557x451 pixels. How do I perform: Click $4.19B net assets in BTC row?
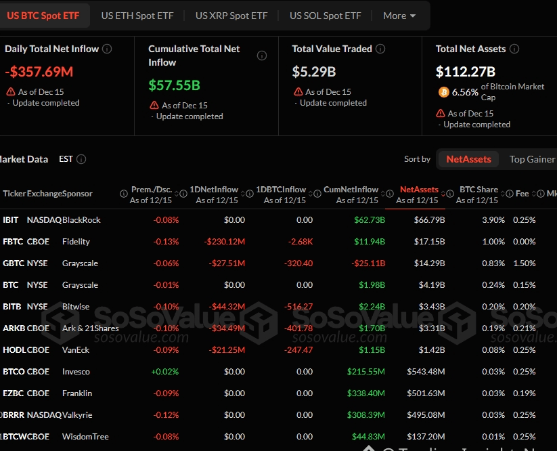tap(432, 285)
